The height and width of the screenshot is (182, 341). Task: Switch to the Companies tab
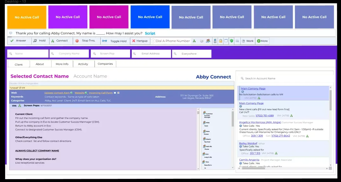point(105,64)
